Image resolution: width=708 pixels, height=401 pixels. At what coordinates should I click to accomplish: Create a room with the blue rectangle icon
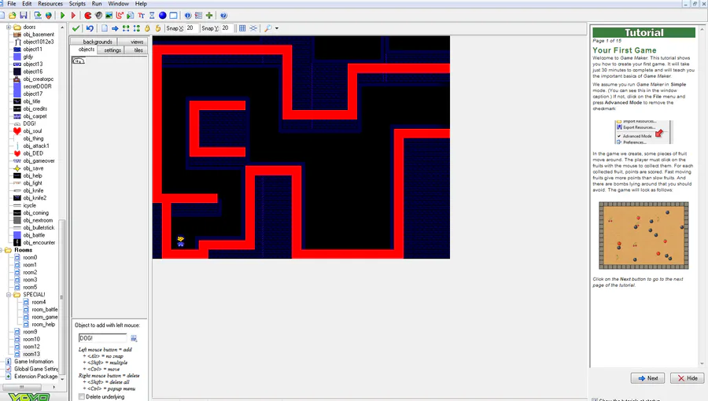pos(173,16)
